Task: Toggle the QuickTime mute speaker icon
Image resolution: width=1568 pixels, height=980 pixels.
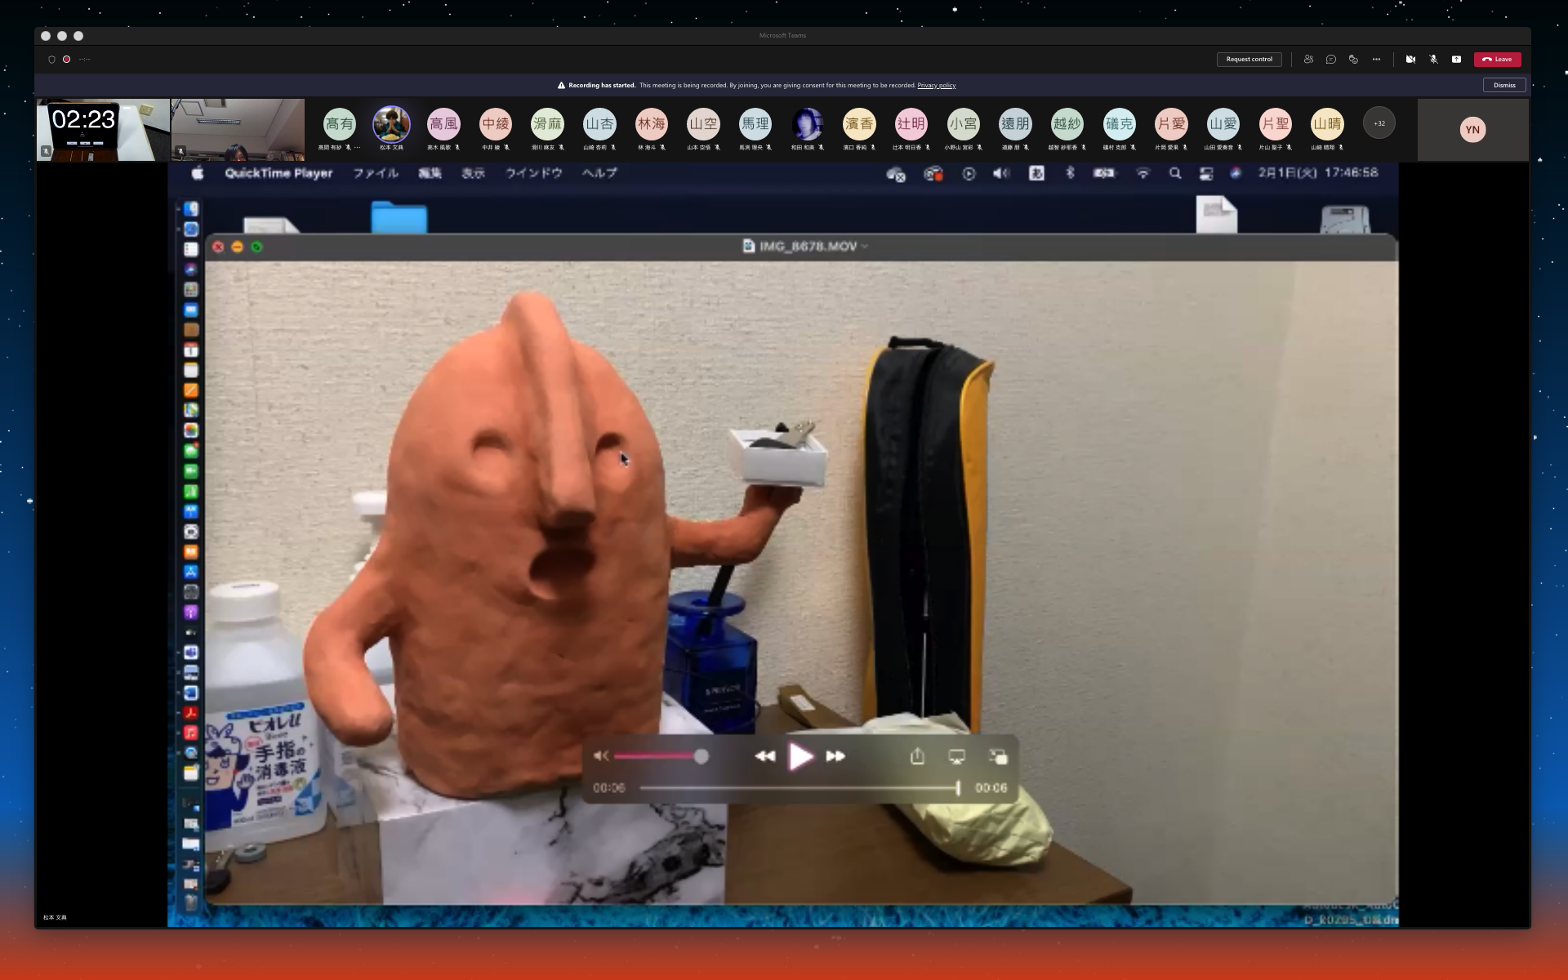Action: coord(601,756)
